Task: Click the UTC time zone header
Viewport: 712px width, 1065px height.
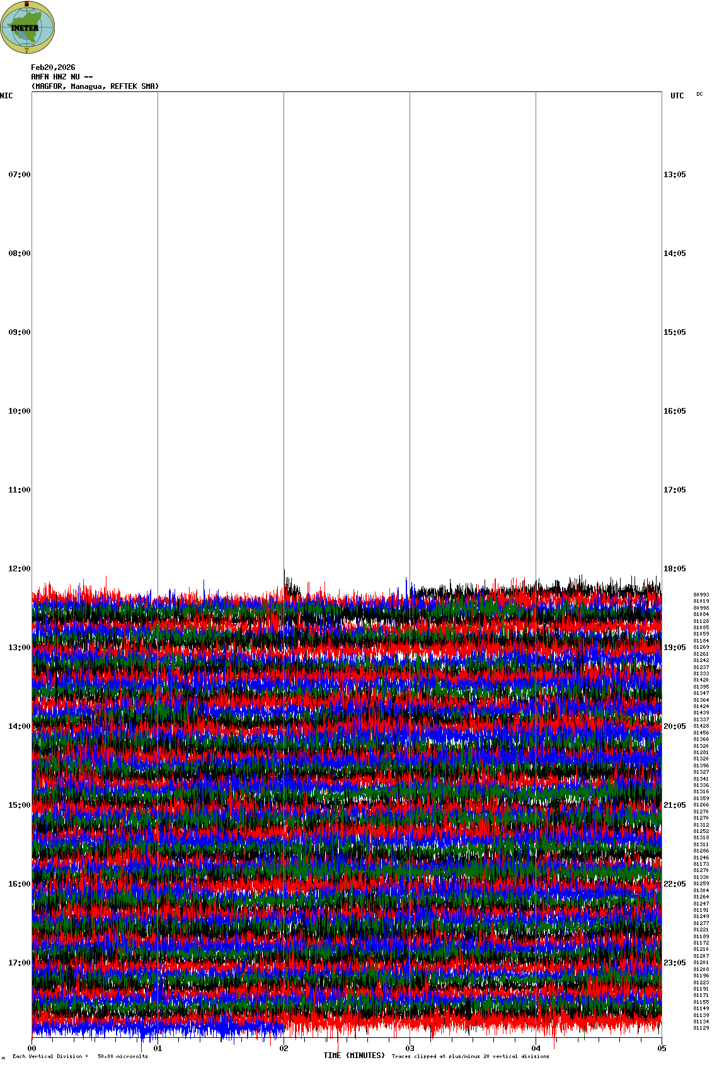Action: pos(677,96)
